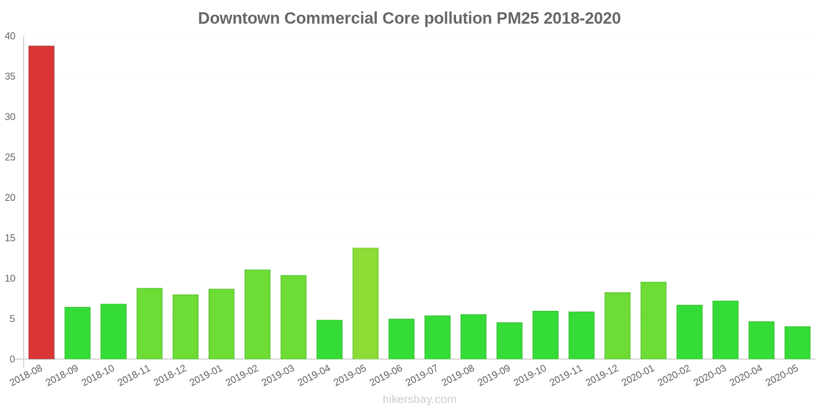The image size is (818, 409).
Task: Select the 2019-02 bar
Action: [x=257, y=314]
